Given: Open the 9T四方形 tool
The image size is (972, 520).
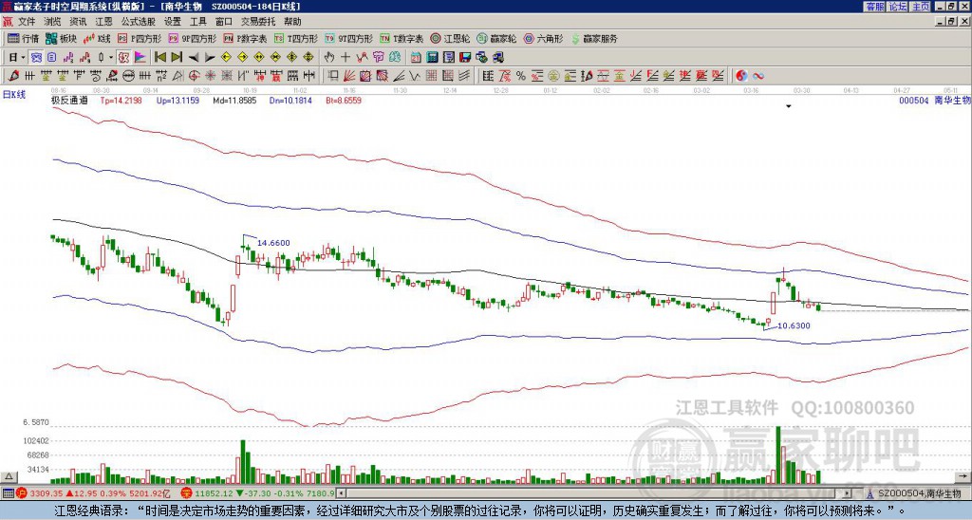Looking at the screenshot, I should [x=349, y=38].
